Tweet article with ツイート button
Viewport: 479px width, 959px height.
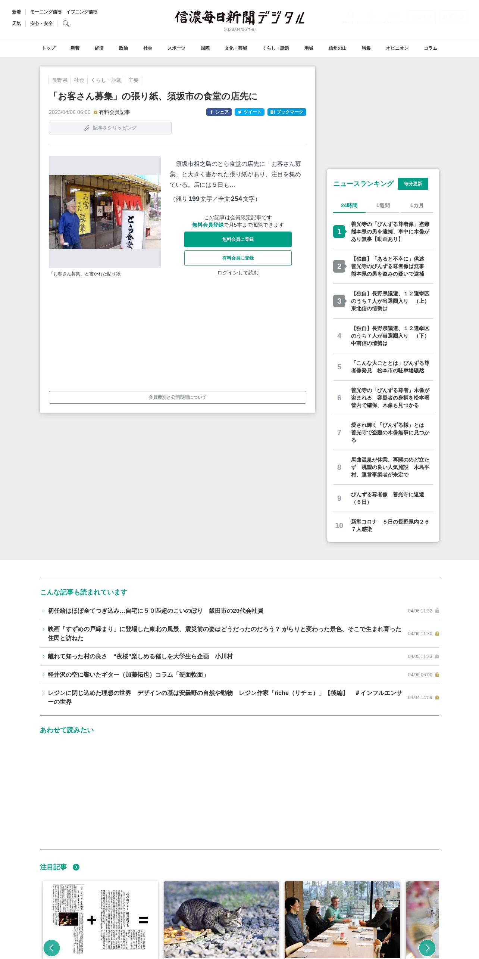coord(250,112)
